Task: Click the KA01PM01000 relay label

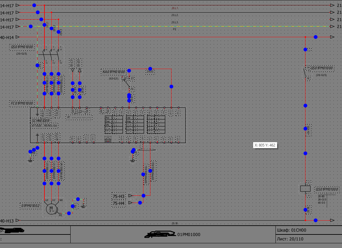Action: (x=113, y=72)
